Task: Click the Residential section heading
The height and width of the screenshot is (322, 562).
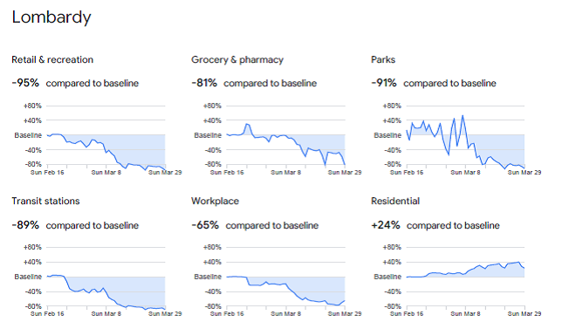Action: [x=395, y=201]
